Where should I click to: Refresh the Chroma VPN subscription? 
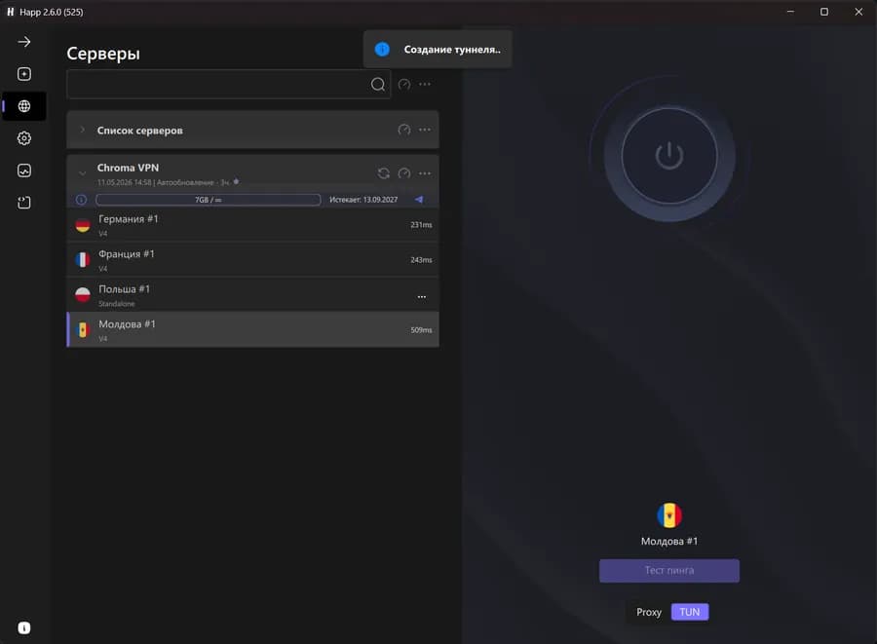pos(384,173)
